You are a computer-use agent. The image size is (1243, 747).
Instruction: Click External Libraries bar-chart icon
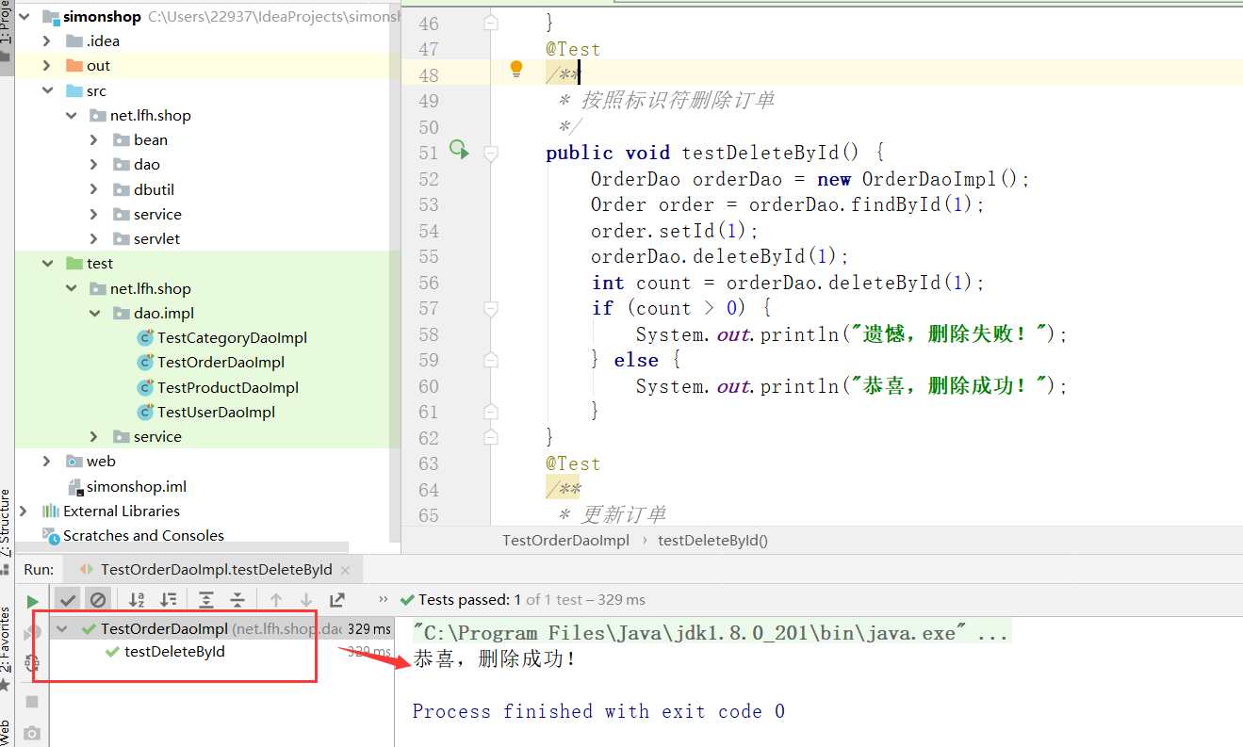(x=51, y=511)
